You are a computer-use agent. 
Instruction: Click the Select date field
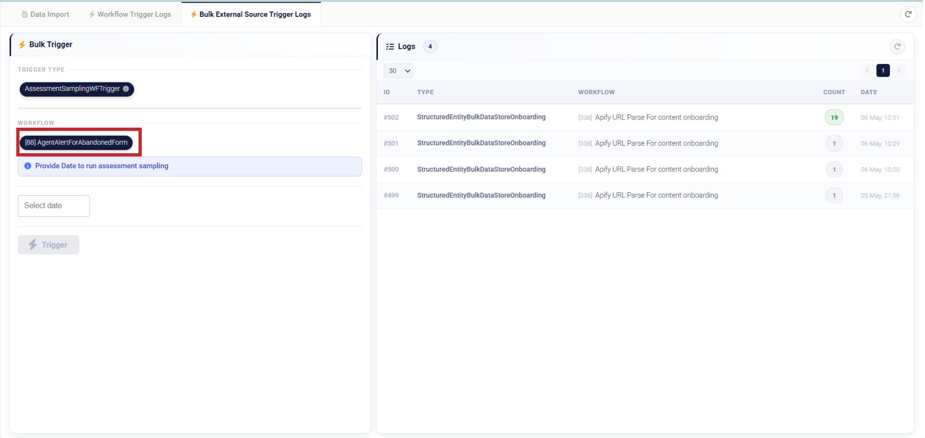click(54, 206)
